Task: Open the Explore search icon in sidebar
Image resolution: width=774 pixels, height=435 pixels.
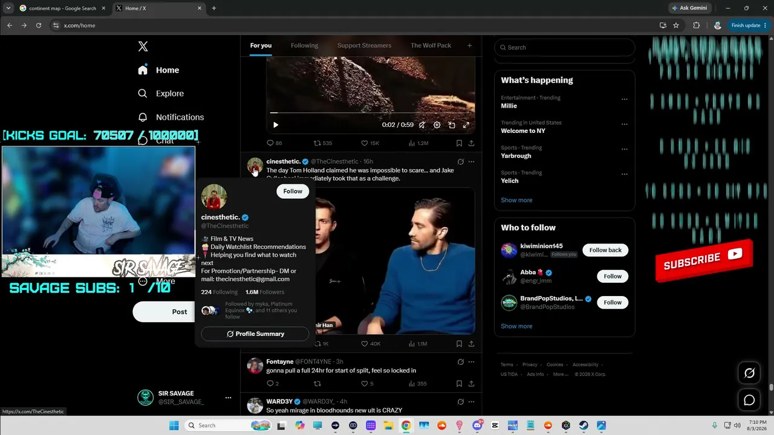Action: 143,94
